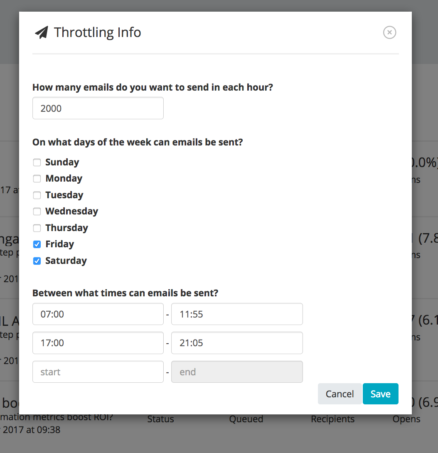Disable the Saturday checkbox
The image size is (438, 453).
pyautogui.click(x=37, y=261)
